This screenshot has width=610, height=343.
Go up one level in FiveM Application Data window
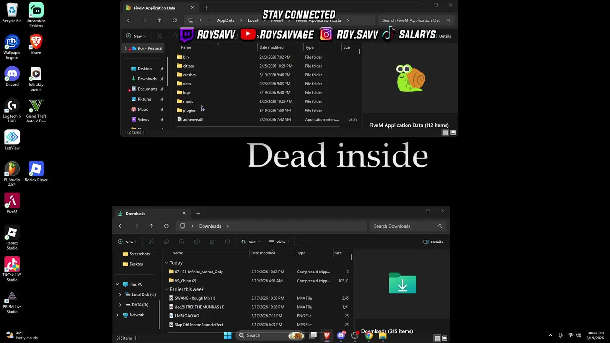tap(159, 20)
